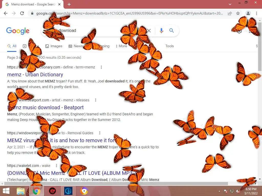
Task: Expand the More search categories menu
Action: 122,46
